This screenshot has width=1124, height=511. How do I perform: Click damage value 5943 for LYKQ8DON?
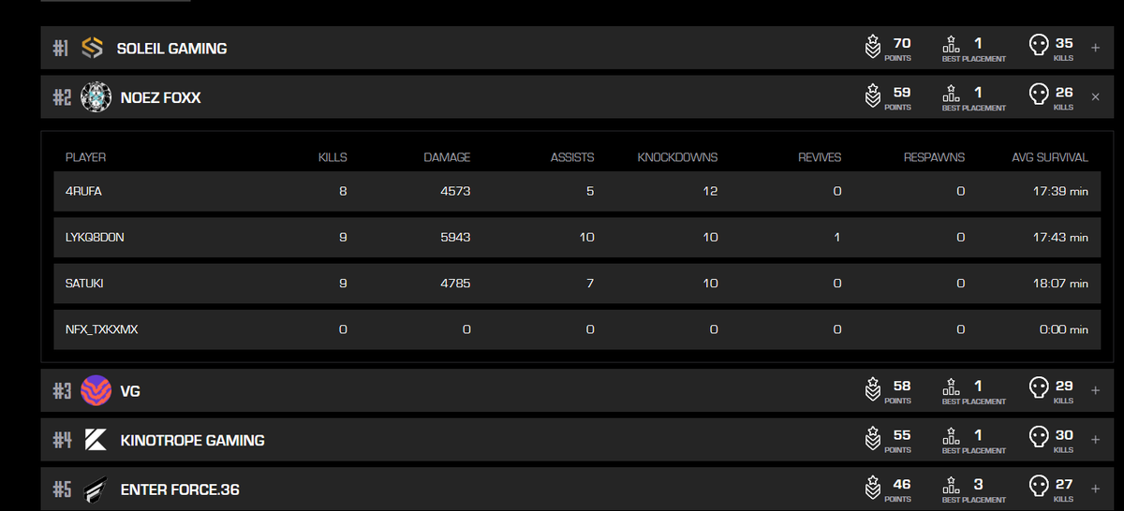point(455,237)
